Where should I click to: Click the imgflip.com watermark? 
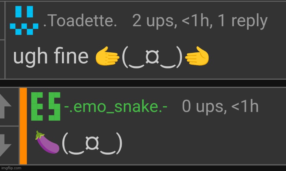pos(11,168)
